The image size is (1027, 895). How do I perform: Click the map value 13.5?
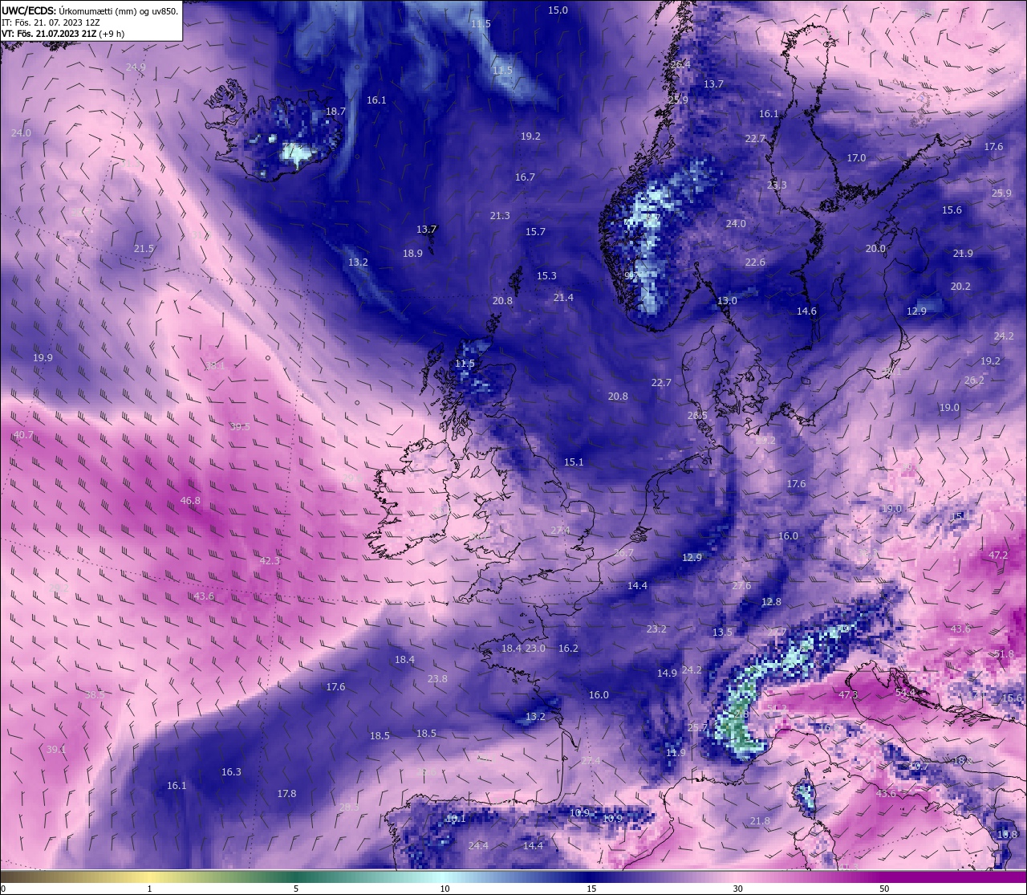pyautogui.click(x=722, y=633)
